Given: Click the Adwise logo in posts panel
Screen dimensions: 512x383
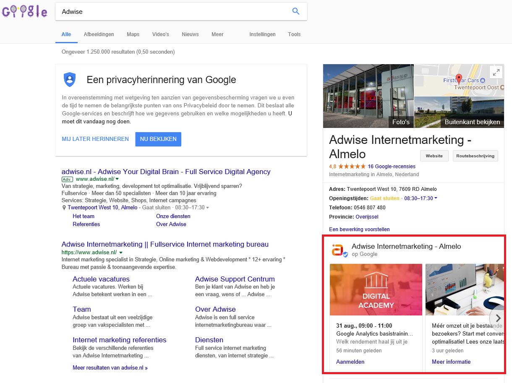Looking at the screenshot, I should pyautogui.click(x=338, y=250).
